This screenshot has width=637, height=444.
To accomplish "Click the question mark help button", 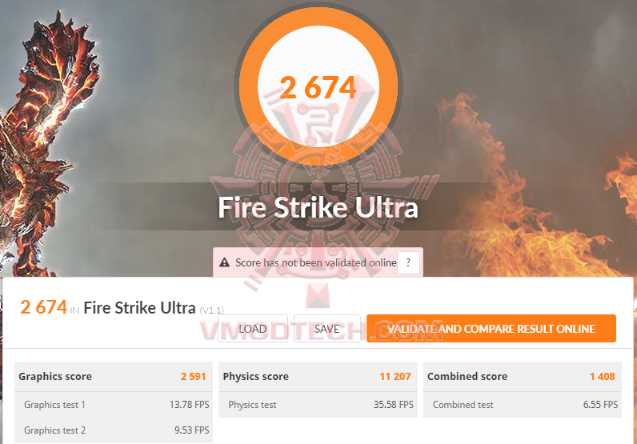I will click(408, 263).
